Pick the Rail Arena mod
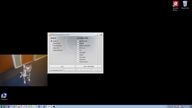This screenshot has width=192, height=108. tap(81, 57)
